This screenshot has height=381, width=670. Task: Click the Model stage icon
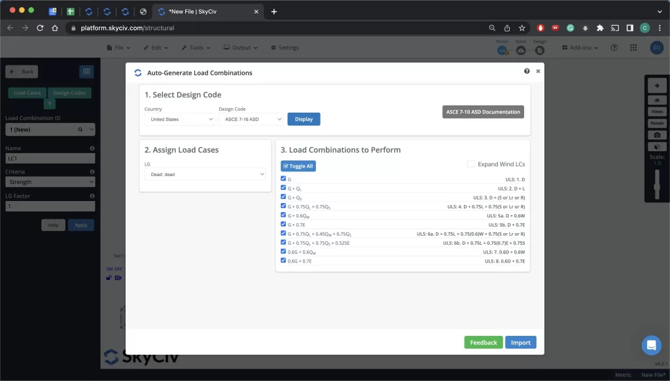coord(502,50)
